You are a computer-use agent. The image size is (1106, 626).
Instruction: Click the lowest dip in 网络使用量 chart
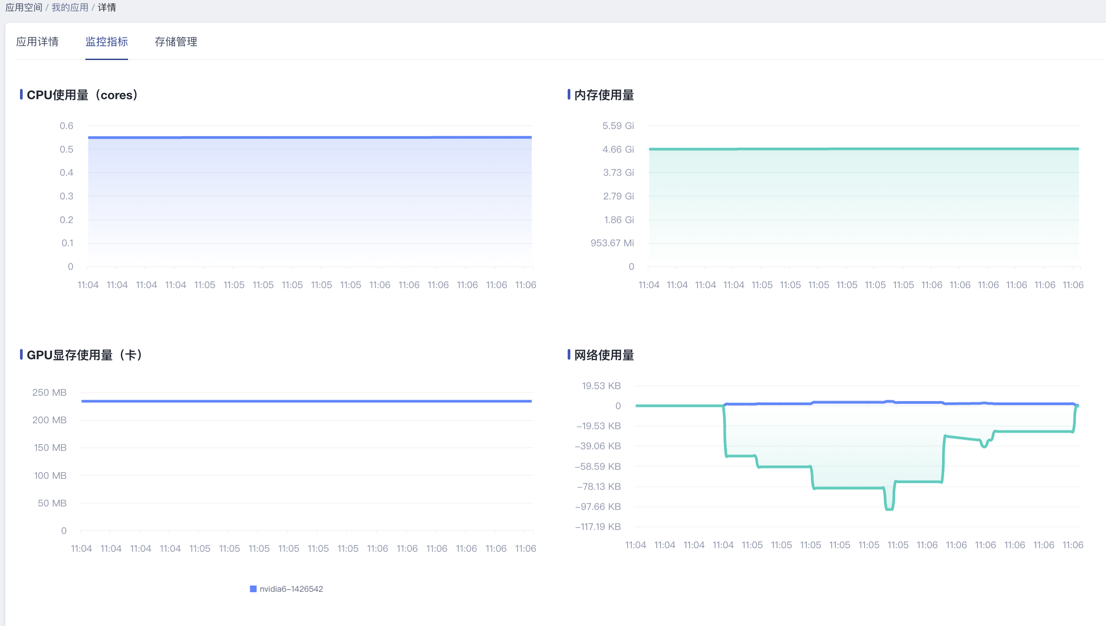889,509
